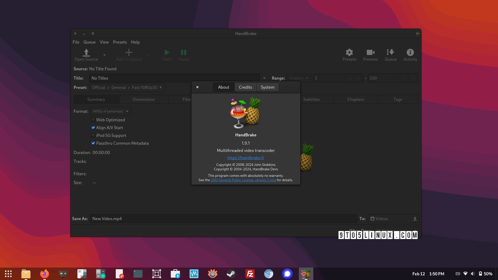This screenshot has width=498, height=280.
Task: Click the Open Source toolbar icon
Action: click(x=86, y=54)
